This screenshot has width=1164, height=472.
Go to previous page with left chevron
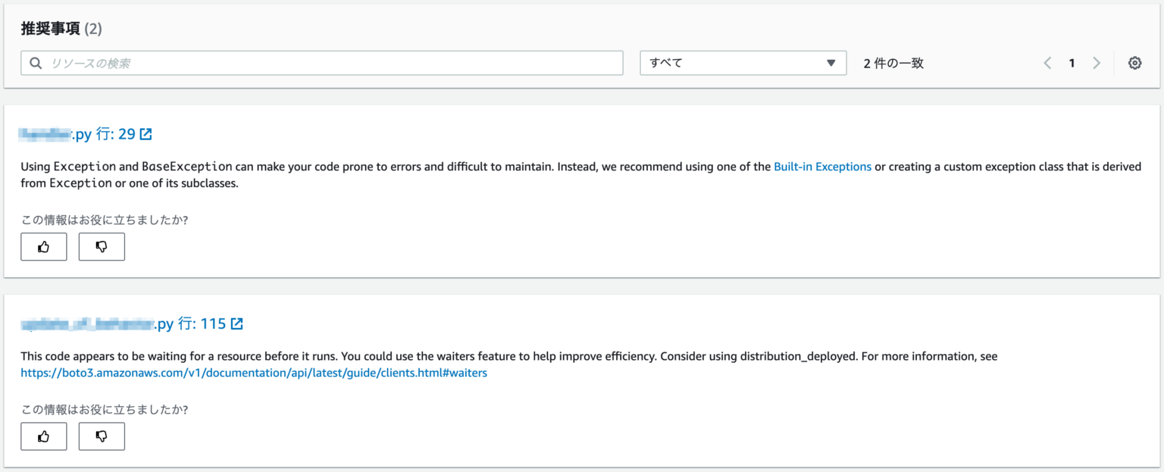[1047, 64]
